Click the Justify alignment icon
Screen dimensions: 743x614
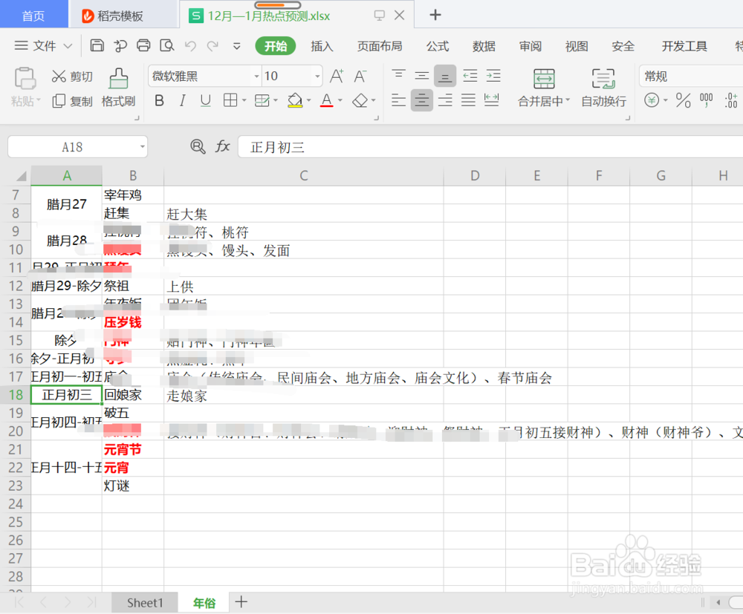pyautogui.click(x=468, y=100)
